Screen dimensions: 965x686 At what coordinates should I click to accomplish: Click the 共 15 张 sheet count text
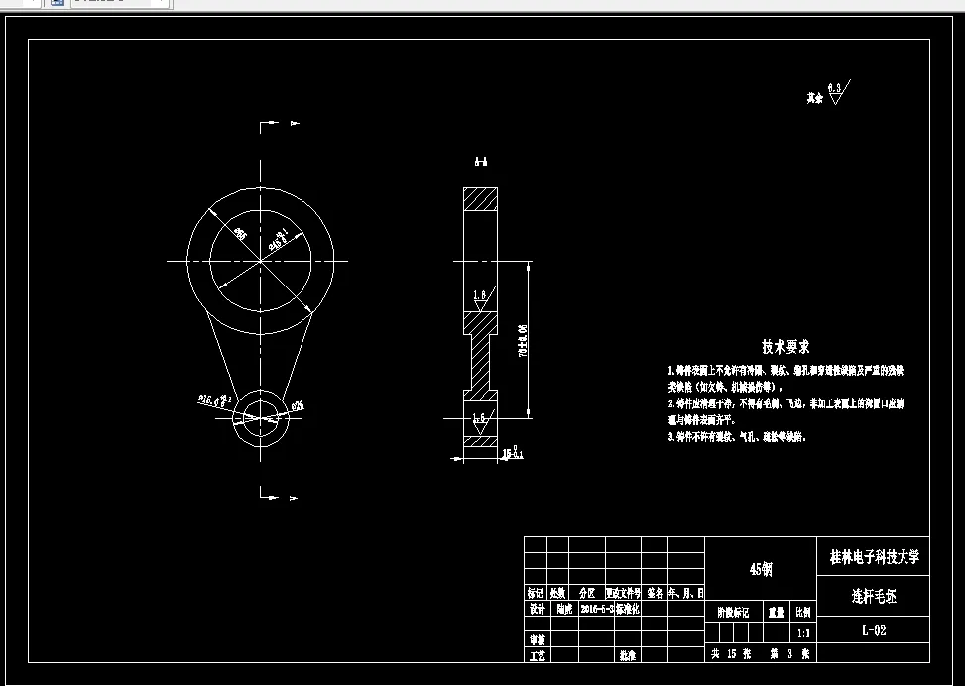[731, 654]
